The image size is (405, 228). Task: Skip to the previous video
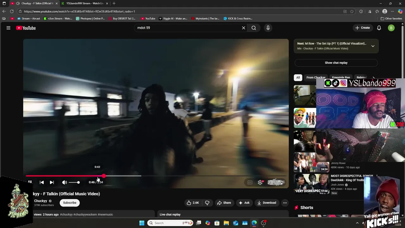click(x=42, y=182)
